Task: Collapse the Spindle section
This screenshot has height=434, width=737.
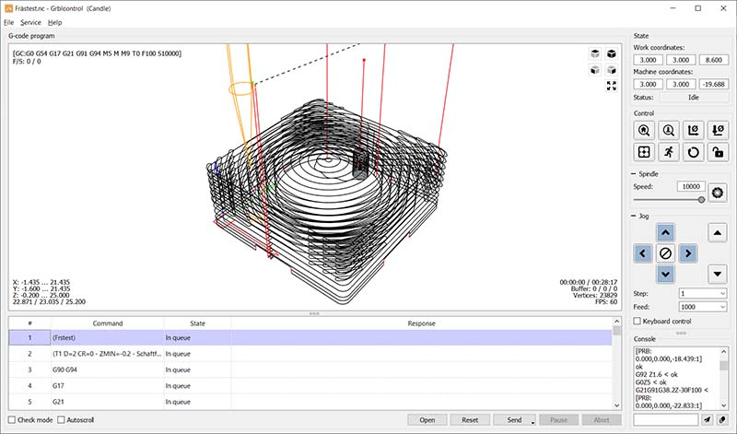Action: pos(634,174)
